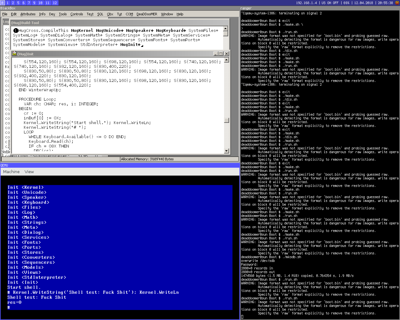Open the Controls menu dropdown
Viewport: 400px width, 320px height.
pos(77,14)
